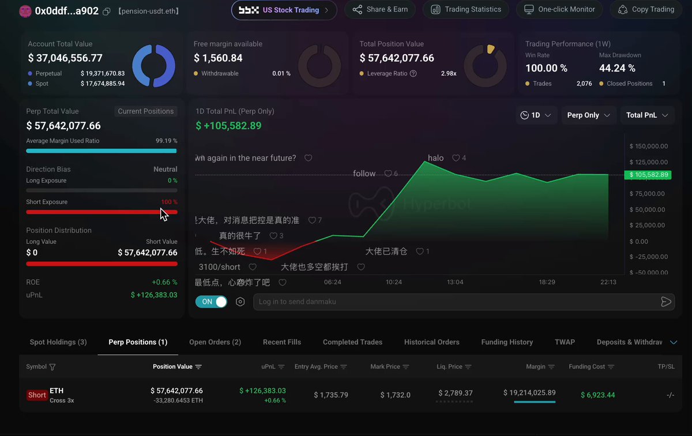Click the Current Positions button
This screenshot has height=436, width=692.
[x=145, y=111]
